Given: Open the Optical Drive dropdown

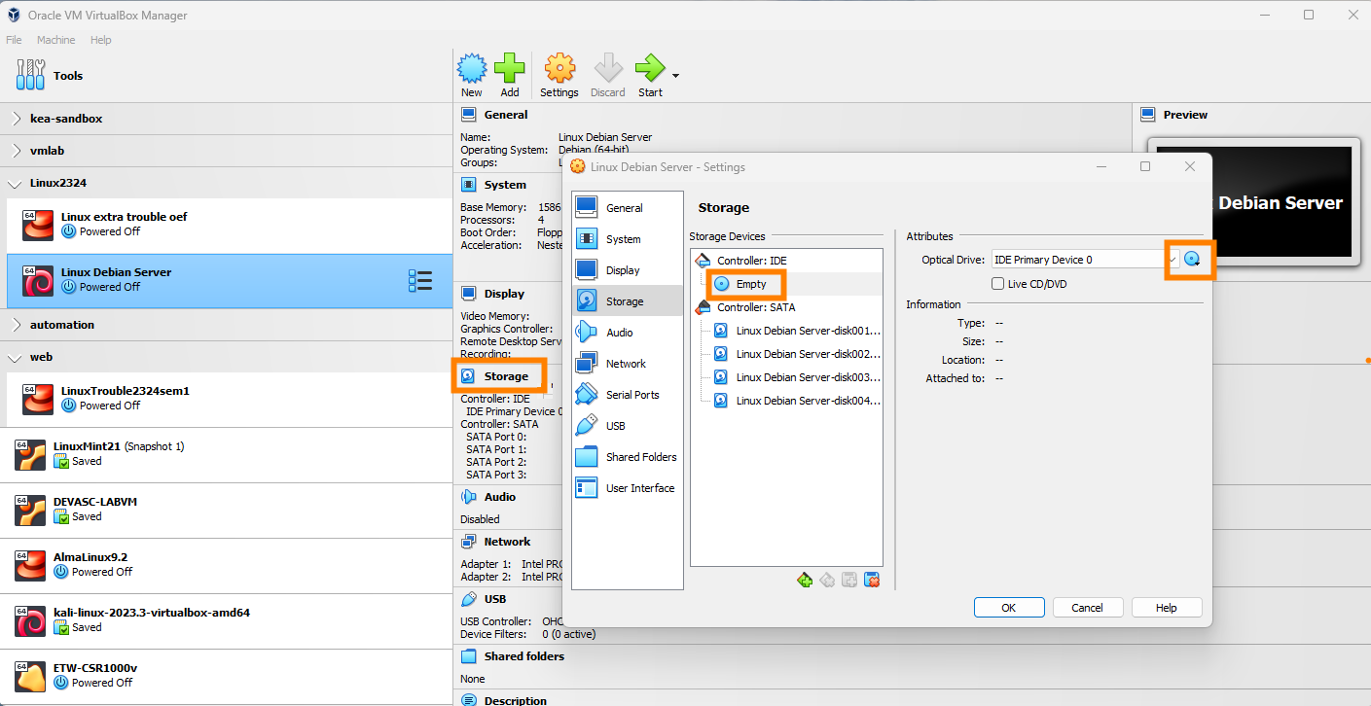Looking at the screenshot, I should point(1173,260).
